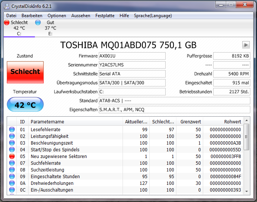This screenshot has width=257, height=202.
Task: Open the Bearbeiten menu
Action: click(x=32, y=16)
